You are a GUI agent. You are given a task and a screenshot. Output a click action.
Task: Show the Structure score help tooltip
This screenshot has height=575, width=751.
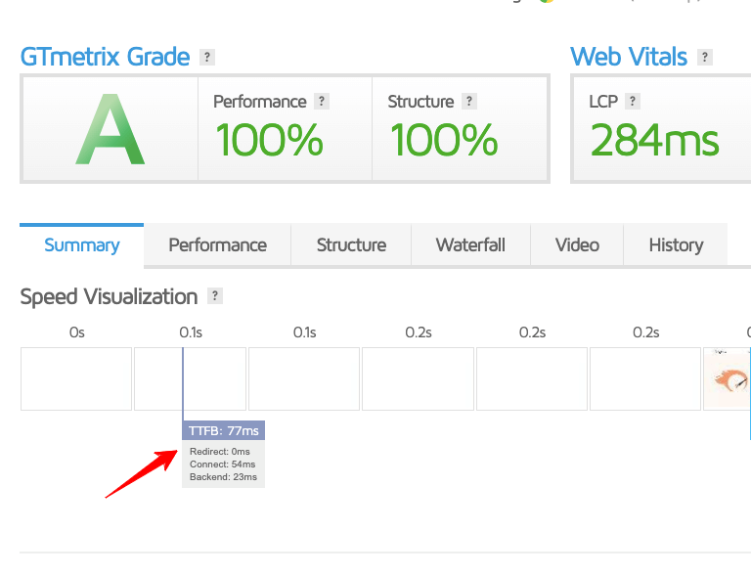pos(469,101)
